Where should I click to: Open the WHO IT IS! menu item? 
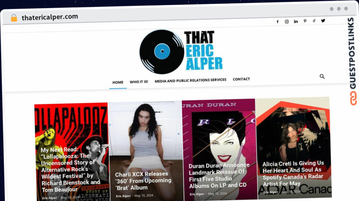[139, 82]
